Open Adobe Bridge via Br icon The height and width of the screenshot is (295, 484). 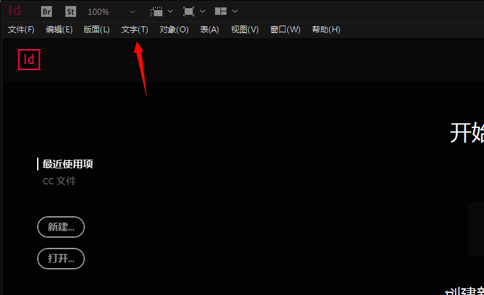(x=47, y=11)
